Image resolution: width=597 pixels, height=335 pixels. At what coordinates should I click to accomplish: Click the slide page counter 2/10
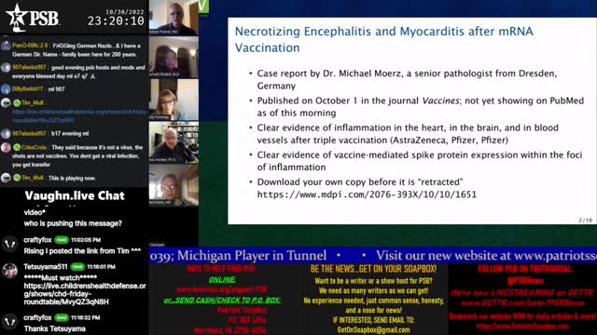pos(585,220)
